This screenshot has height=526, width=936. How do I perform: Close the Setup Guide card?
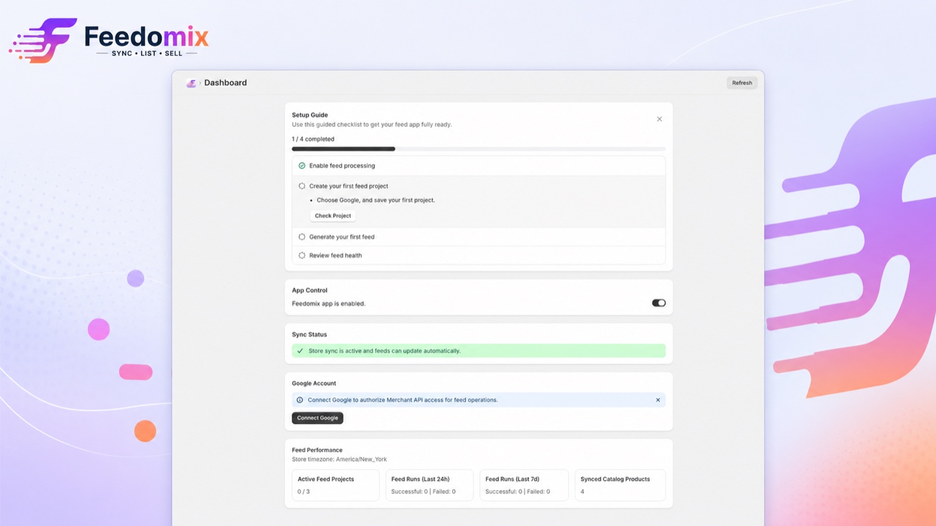[x=659, y=119]
